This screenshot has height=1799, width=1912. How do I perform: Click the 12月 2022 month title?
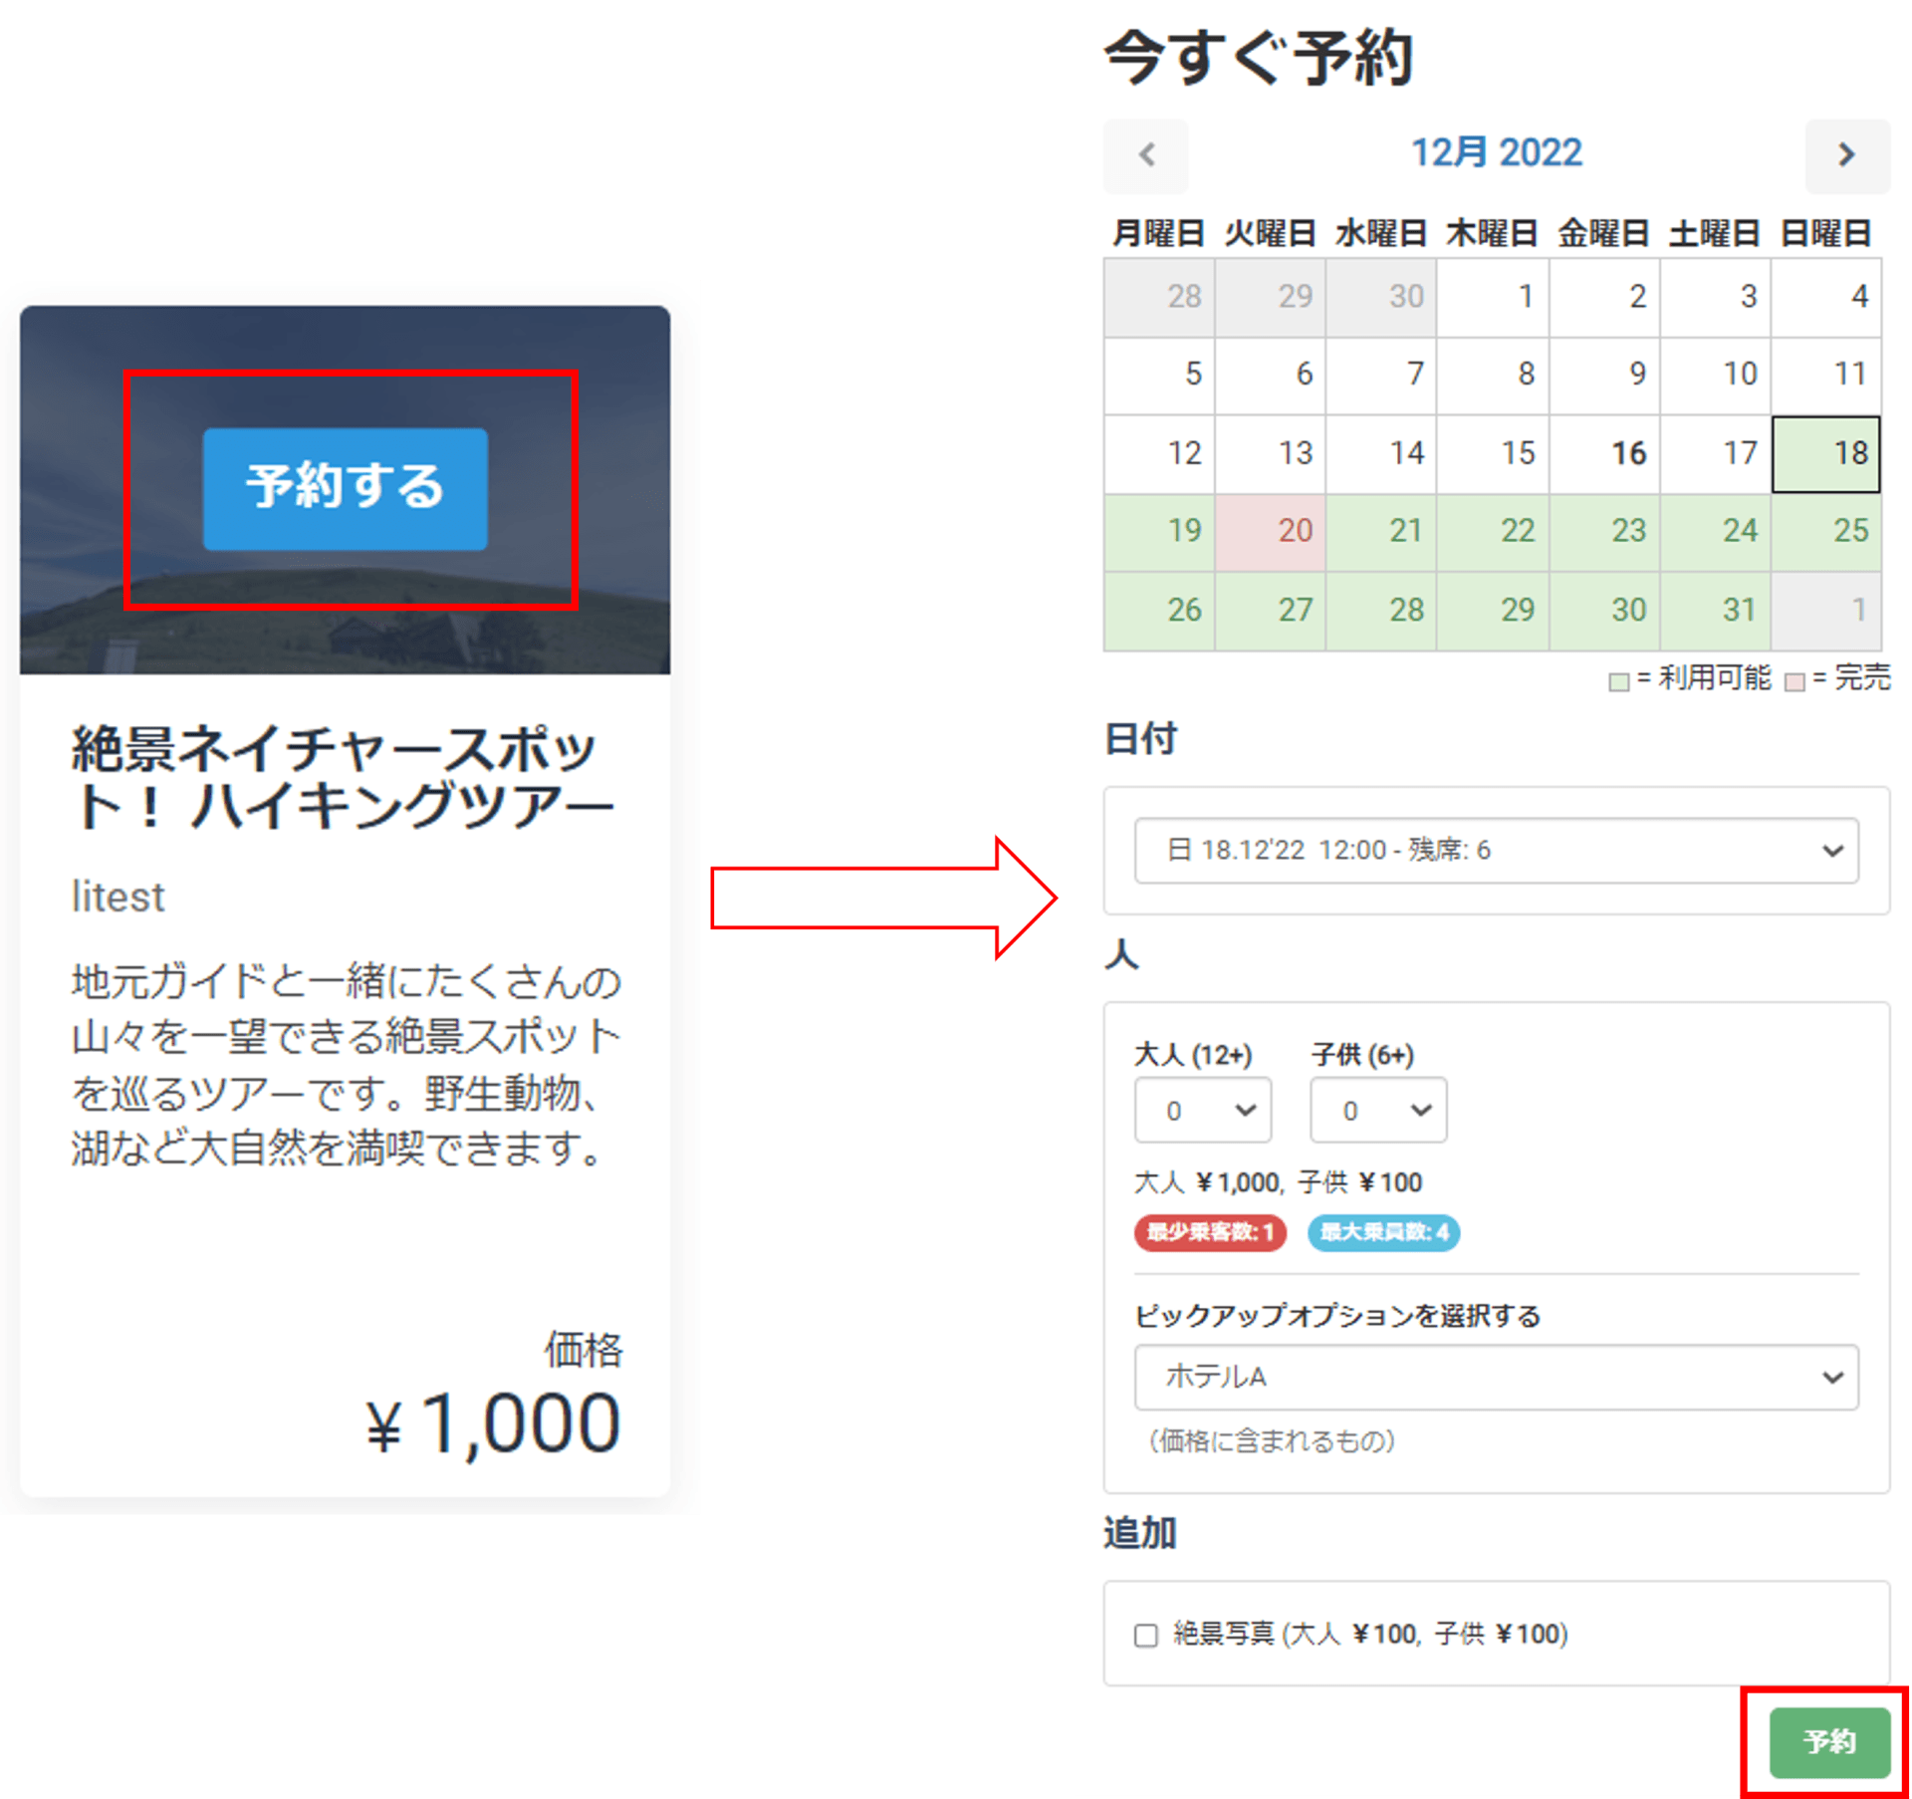pyautogui.click(x=1496, y=152)
